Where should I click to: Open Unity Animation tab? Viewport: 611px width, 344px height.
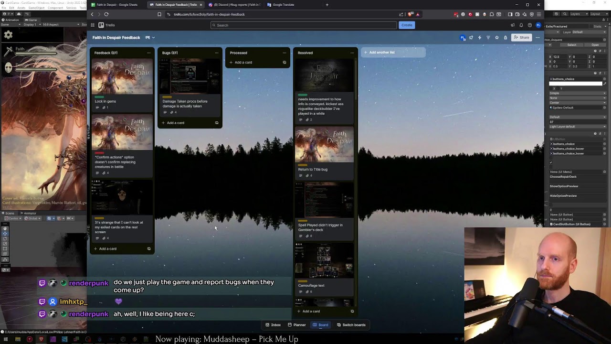[x=11, y=20]
